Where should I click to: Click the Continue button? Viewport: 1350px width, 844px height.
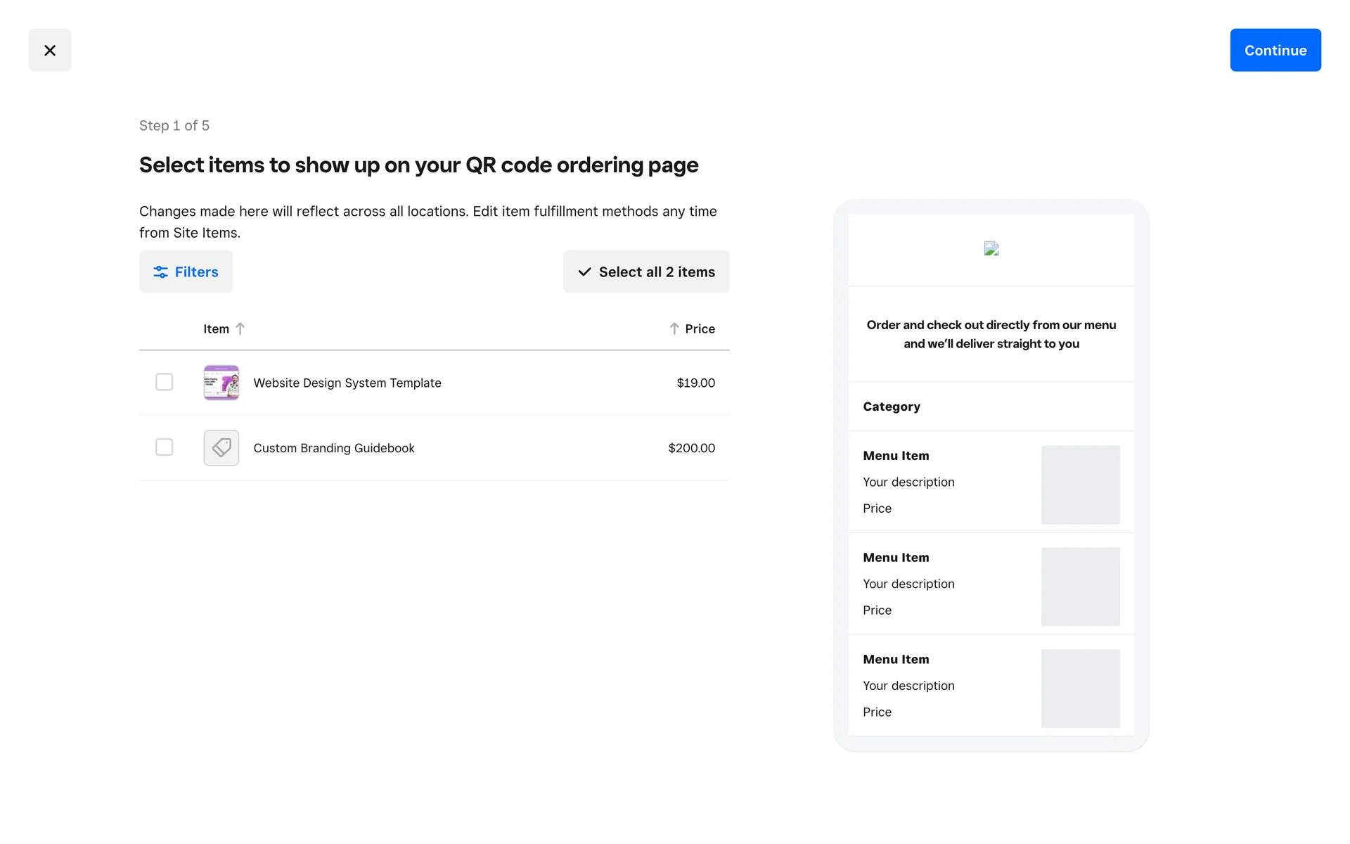[x=1275, y=50]
